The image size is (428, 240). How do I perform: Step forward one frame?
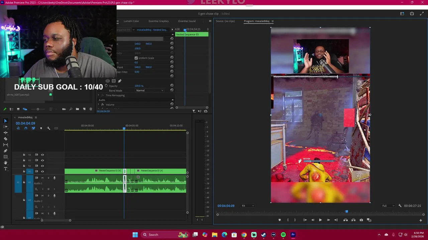point(328,220)
